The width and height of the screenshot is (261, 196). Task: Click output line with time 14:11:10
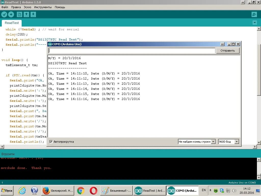click(x=94, y=73)
